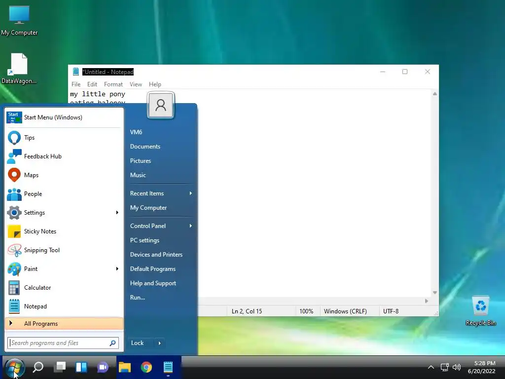Click the user account picture

tap(161, 106)
